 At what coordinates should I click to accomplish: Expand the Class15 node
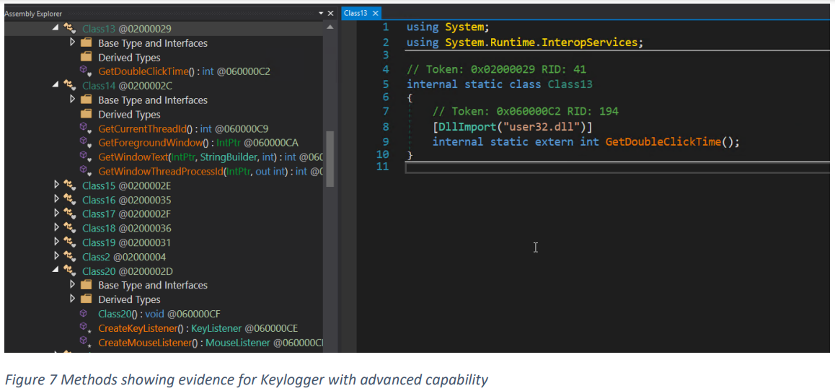point(56,185)
